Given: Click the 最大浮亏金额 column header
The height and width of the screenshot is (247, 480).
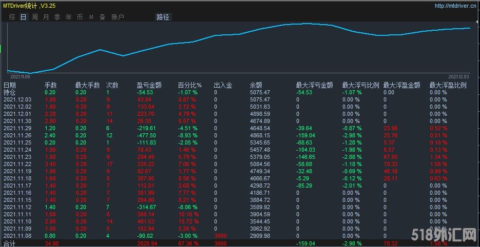Looking at the screenshot, I should coord(315,85).
